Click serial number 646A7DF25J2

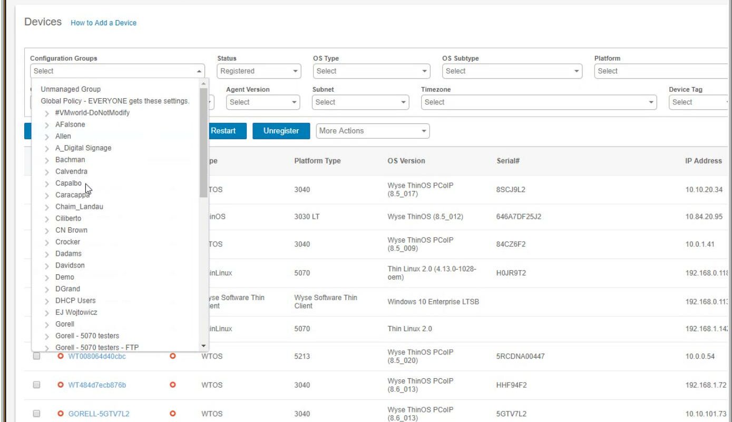click(x=519, y=217)
